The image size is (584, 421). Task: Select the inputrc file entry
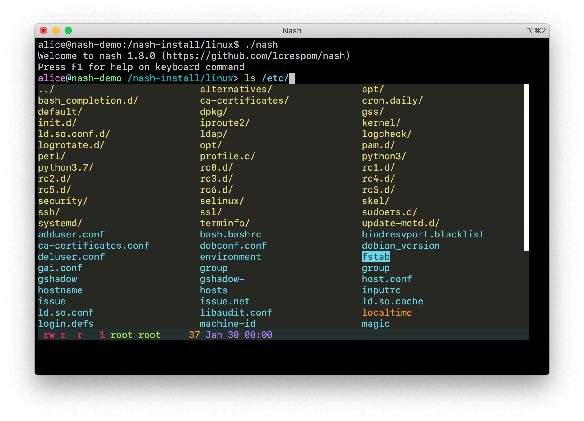coord(381,290)
